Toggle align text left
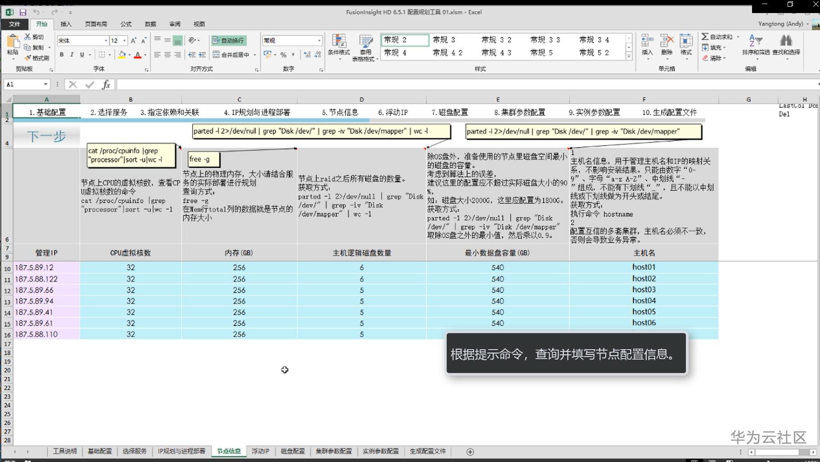Image resolution: width=820 pixels, height=462 pixels. click(x=158, y=54)
